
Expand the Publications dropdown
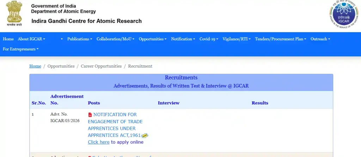pyautogui.click(x=80, y=39)
